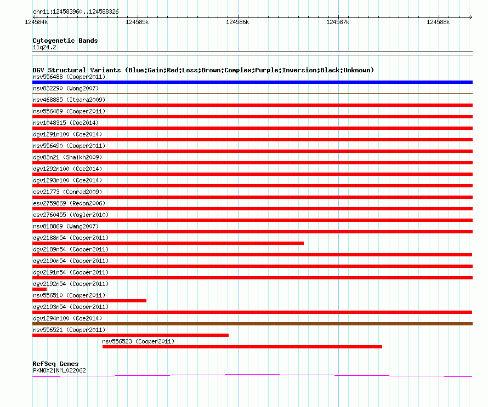Click the nsv468885 (Itsara2009) label

69,100
